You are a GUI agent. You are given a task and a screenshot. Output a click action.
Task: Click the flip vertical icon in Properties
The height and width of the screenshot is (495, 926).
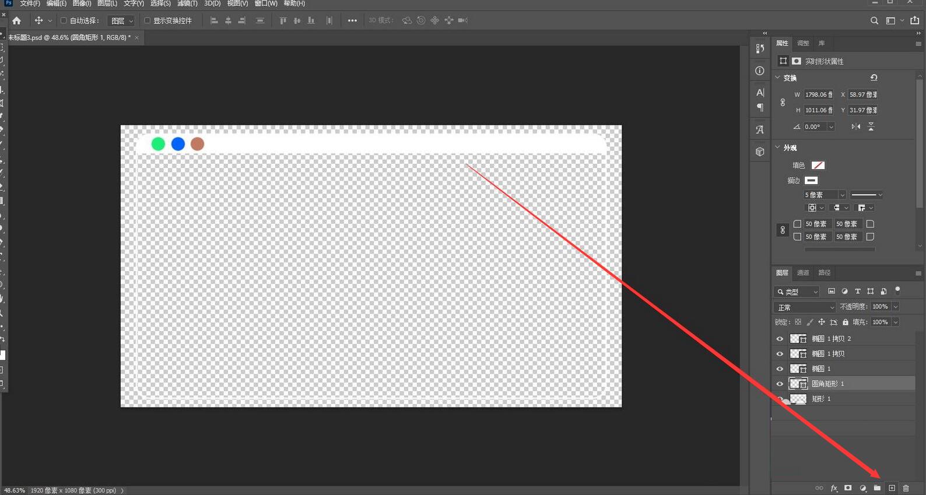click(x=871, y=127)
